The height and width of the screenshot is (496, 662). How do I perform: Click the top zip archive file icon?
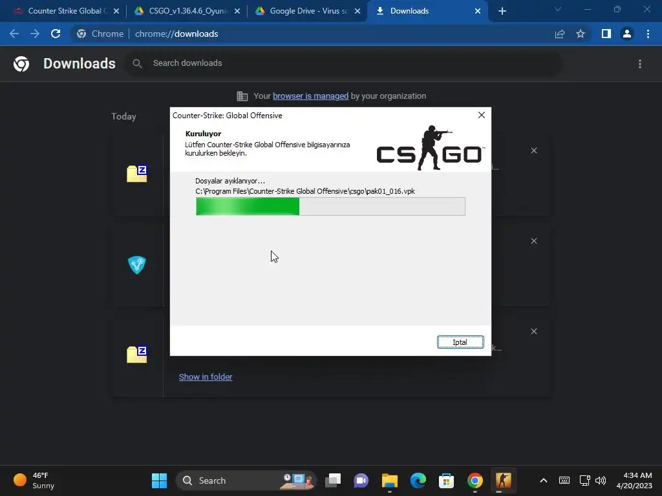(x=137, y=174)
